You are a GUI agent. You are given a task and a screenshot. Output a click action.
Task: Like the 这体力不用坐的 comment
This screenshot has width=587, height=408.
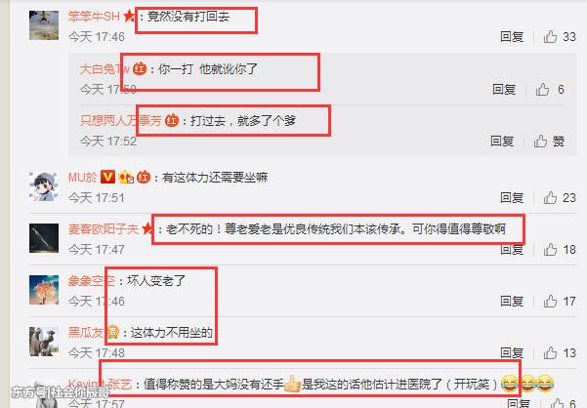tap(550, 352)
